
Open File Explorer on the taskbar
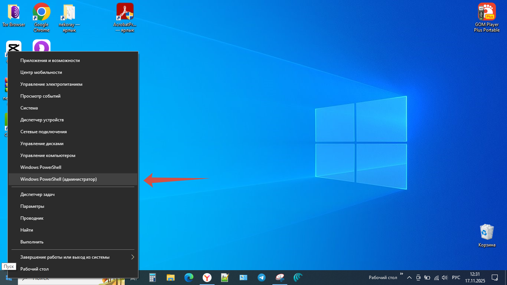click(171, 277)
